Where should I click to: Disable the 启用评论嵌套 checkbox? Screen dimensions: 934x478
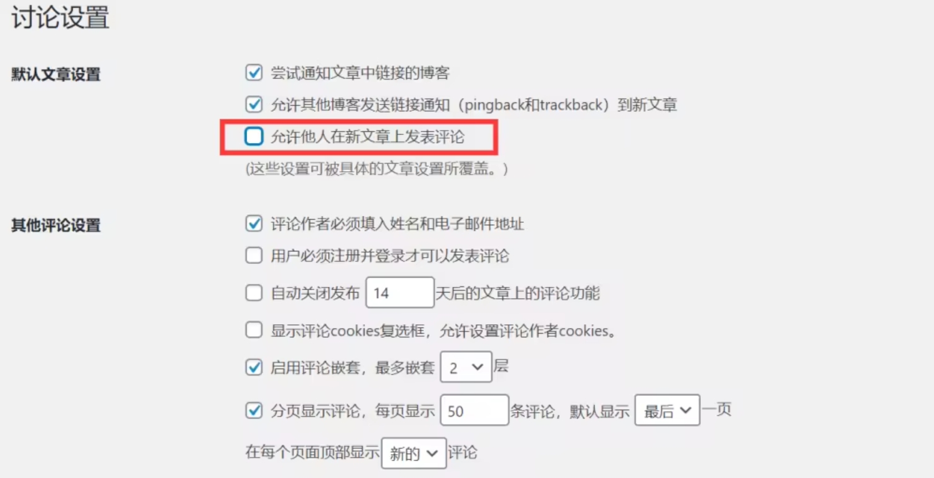254,368
